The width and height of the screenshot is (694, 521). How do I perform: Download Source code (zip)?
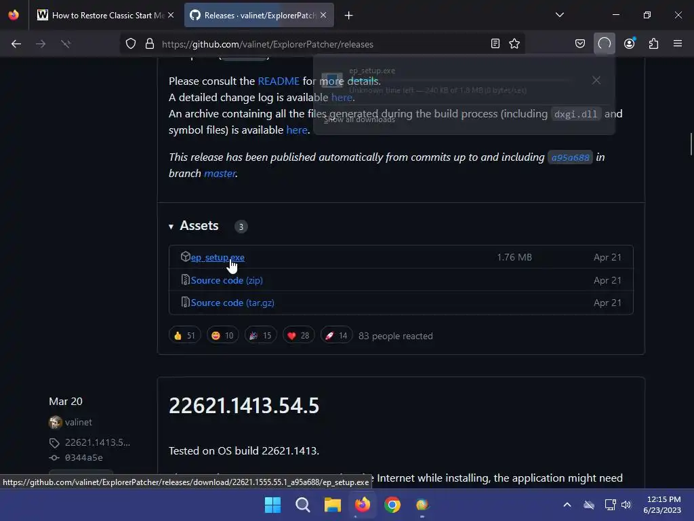click(226, 280)
